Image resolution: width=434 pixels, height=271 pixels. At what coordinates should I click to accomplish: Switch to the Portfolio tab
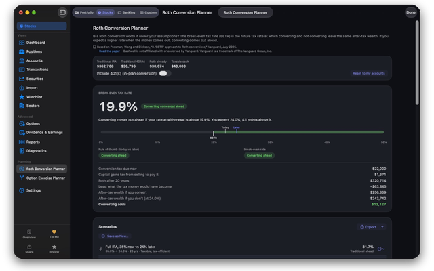pos(84,12)
